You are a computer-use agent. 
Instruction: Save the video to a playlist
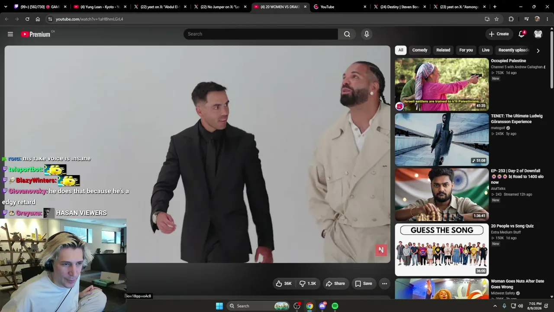click(x=364, y=283)
